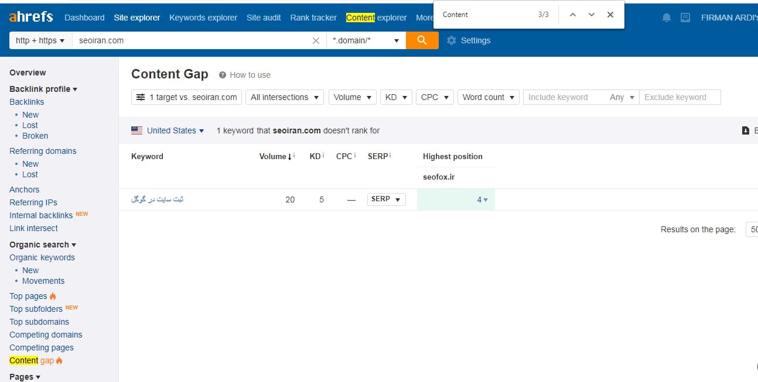Expand the position 4 cell for seofox.ir
The image size is (758, 382).
point(483,199)
